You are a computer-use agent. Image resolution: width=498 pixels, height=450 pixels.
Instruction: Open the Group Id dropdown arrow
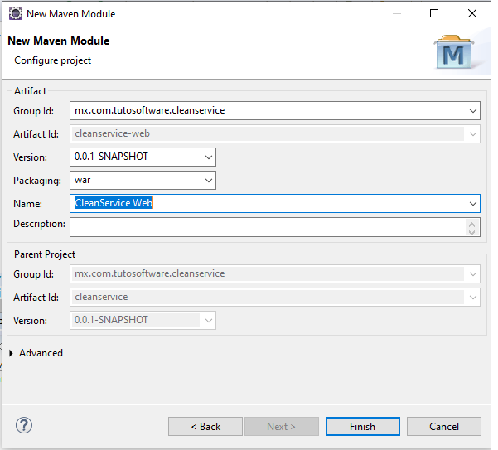(472, 110)
